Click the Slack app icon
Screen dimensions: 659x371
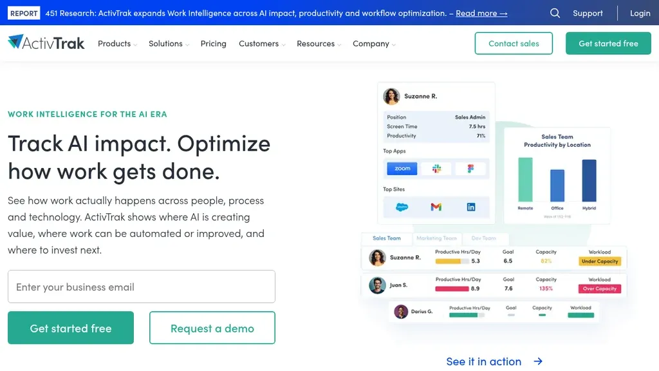437,169
